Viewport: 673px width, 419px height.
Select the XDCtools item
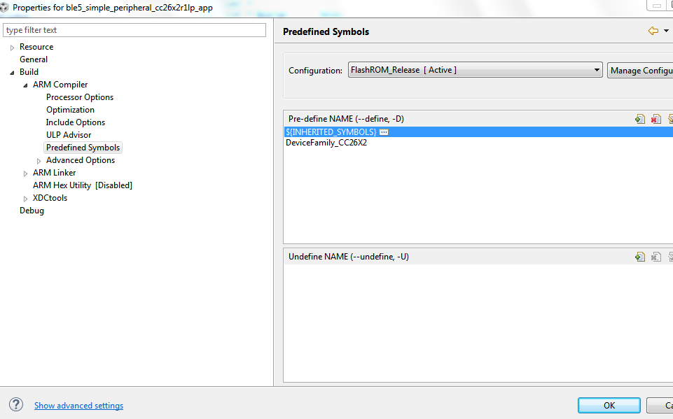(x=50, y=198)
